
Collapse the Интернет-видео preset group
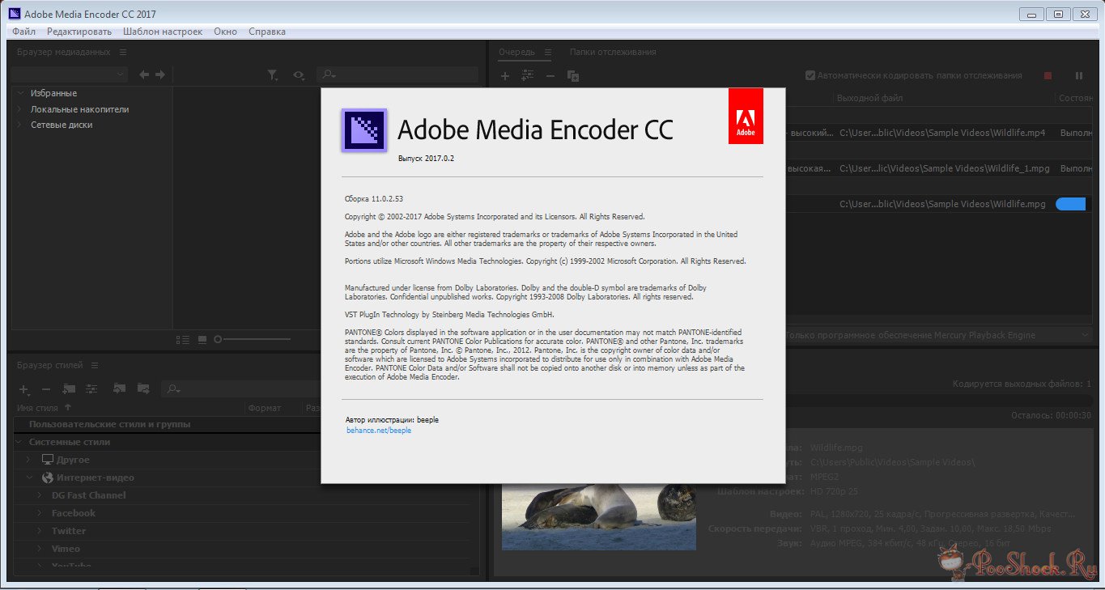click(29, 478)
